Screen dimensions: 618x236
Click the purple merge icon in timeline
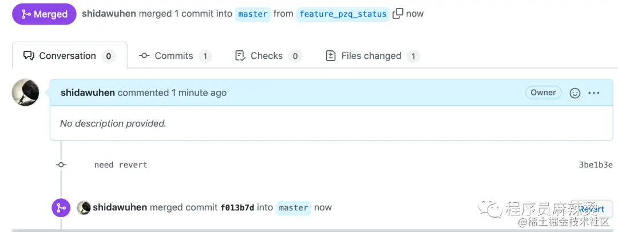click(61, 208)
